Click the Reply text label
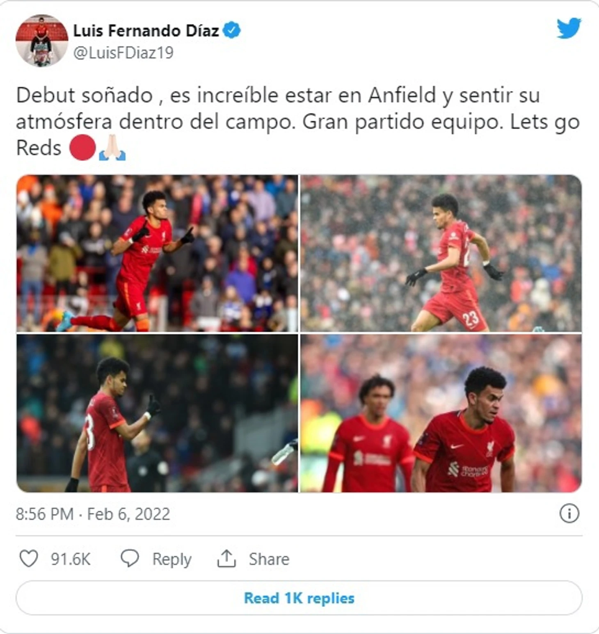 [172, 559]
